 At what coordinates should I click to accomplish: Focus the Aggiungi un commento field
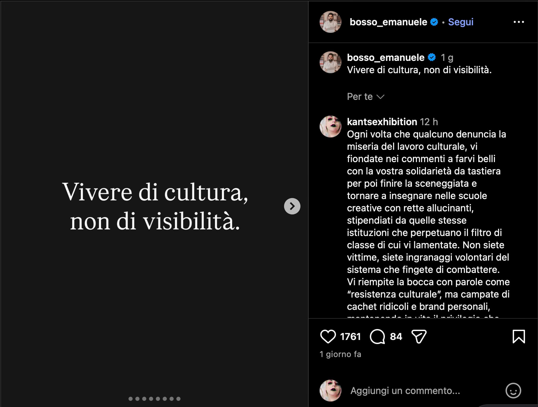pyautogui.click(x=405, y=391)
